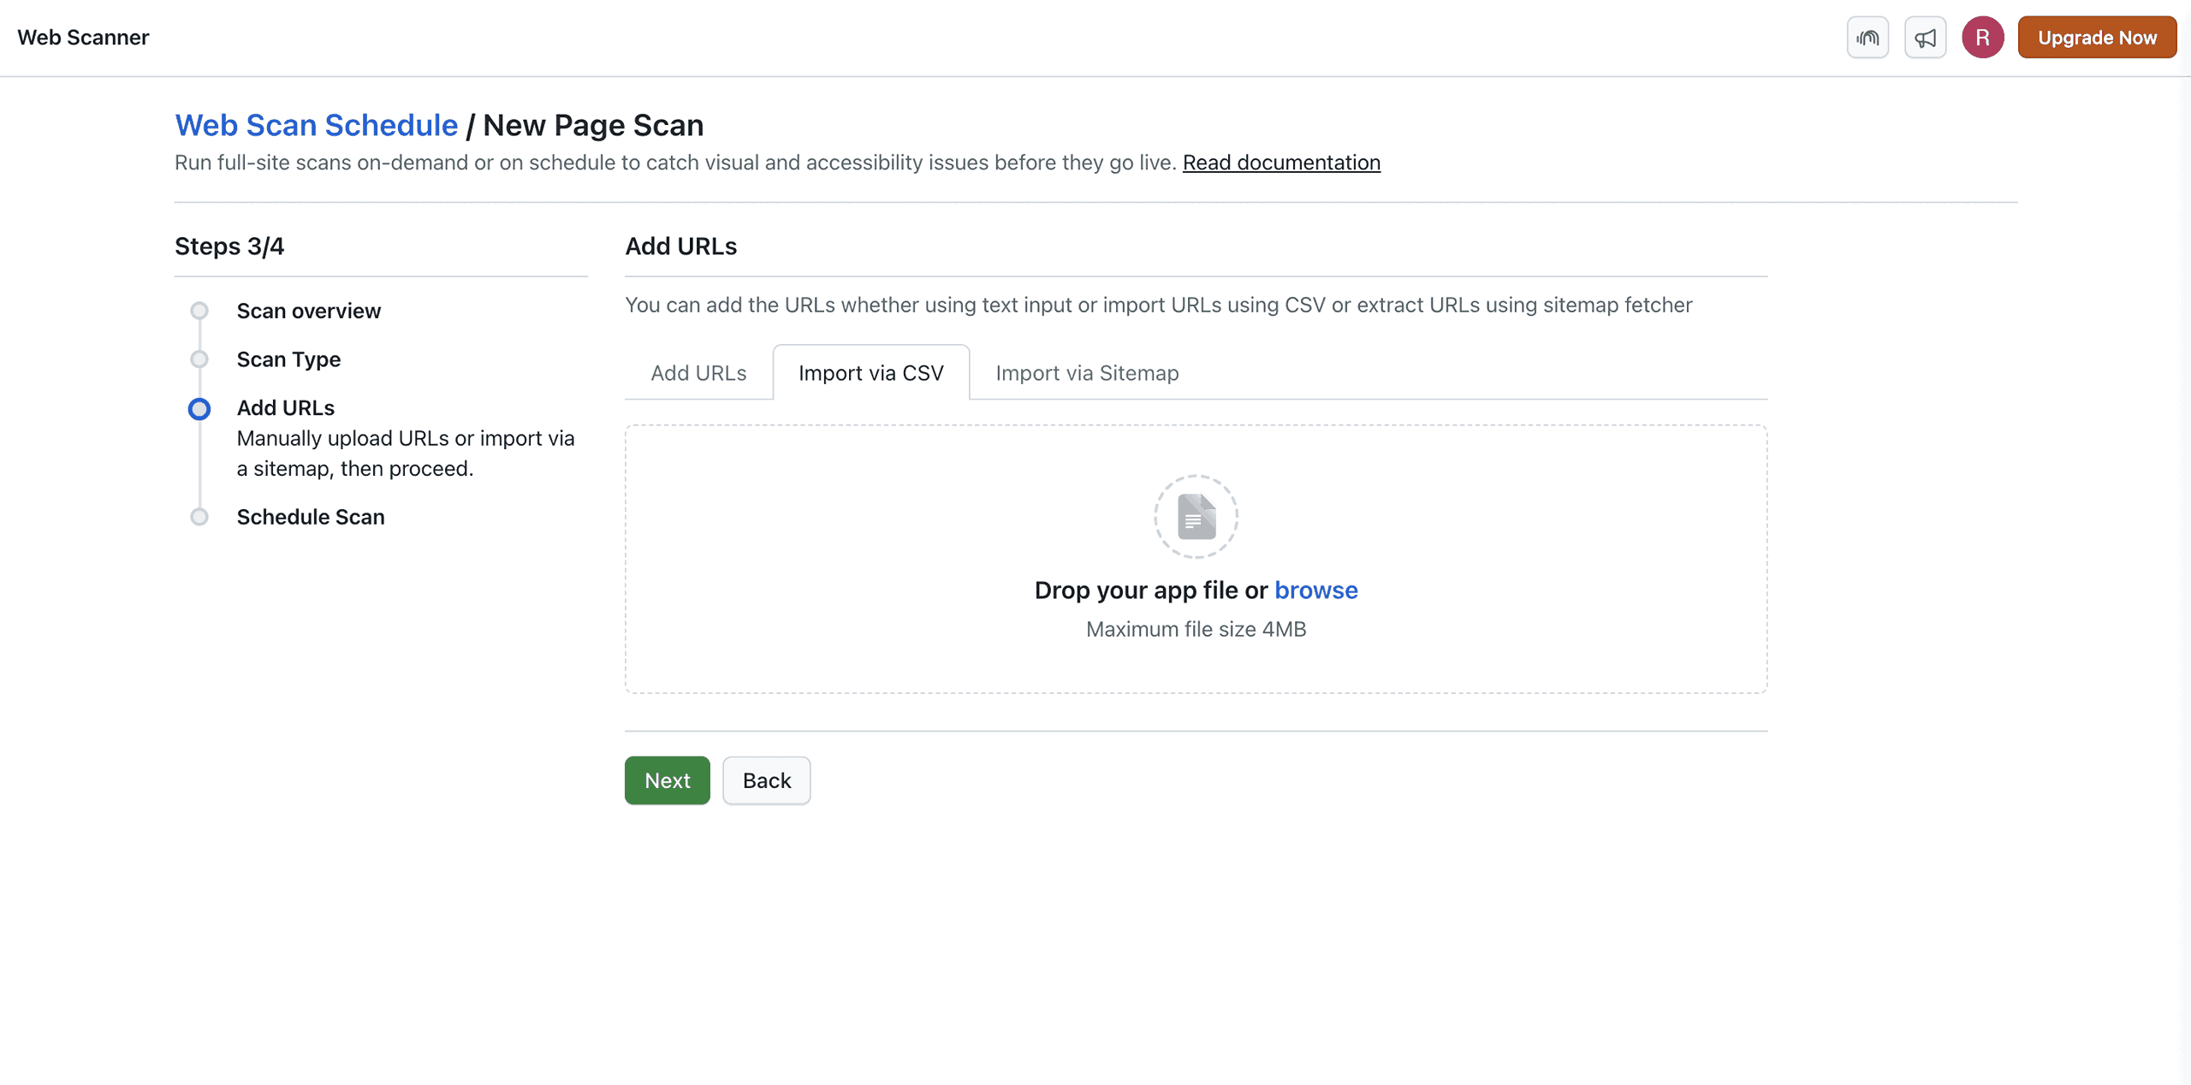2191x1085 pixels.
Task: Select the Scan overview step circle
Action: coord(199,310)
